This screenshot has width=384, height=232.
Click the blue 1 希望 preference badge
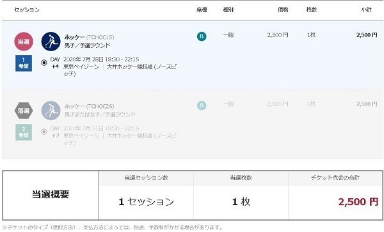pyautogui.click(x=24, y=63)
